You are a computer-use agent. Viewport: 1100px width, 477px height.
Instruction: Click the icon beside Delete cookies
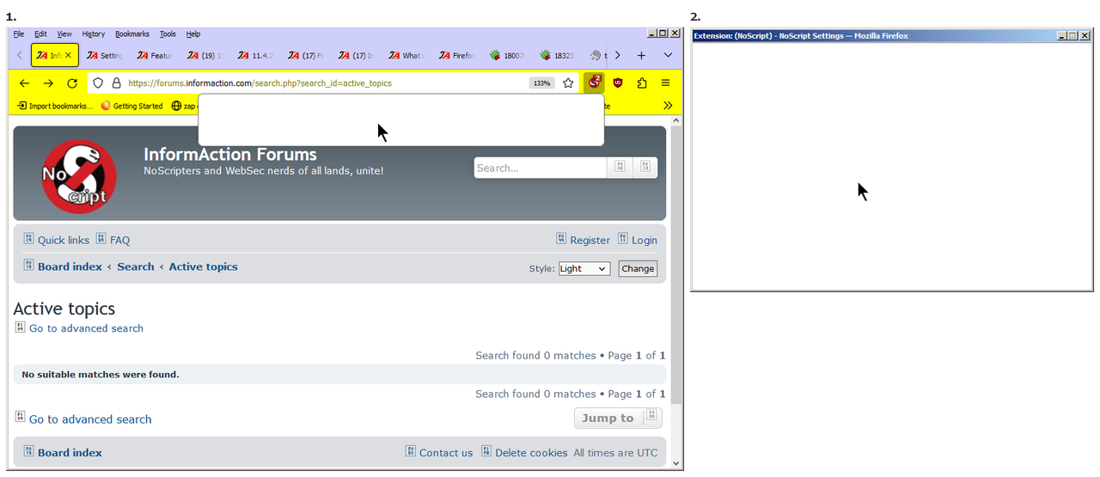point(486,451)
